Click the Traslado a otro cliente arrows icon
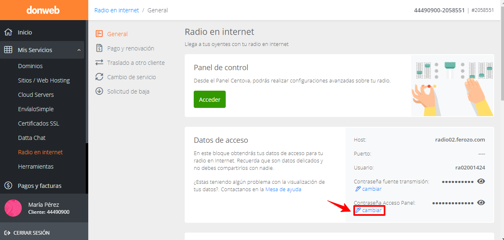Viewport: 504px width, 240px height. point(99,62)
